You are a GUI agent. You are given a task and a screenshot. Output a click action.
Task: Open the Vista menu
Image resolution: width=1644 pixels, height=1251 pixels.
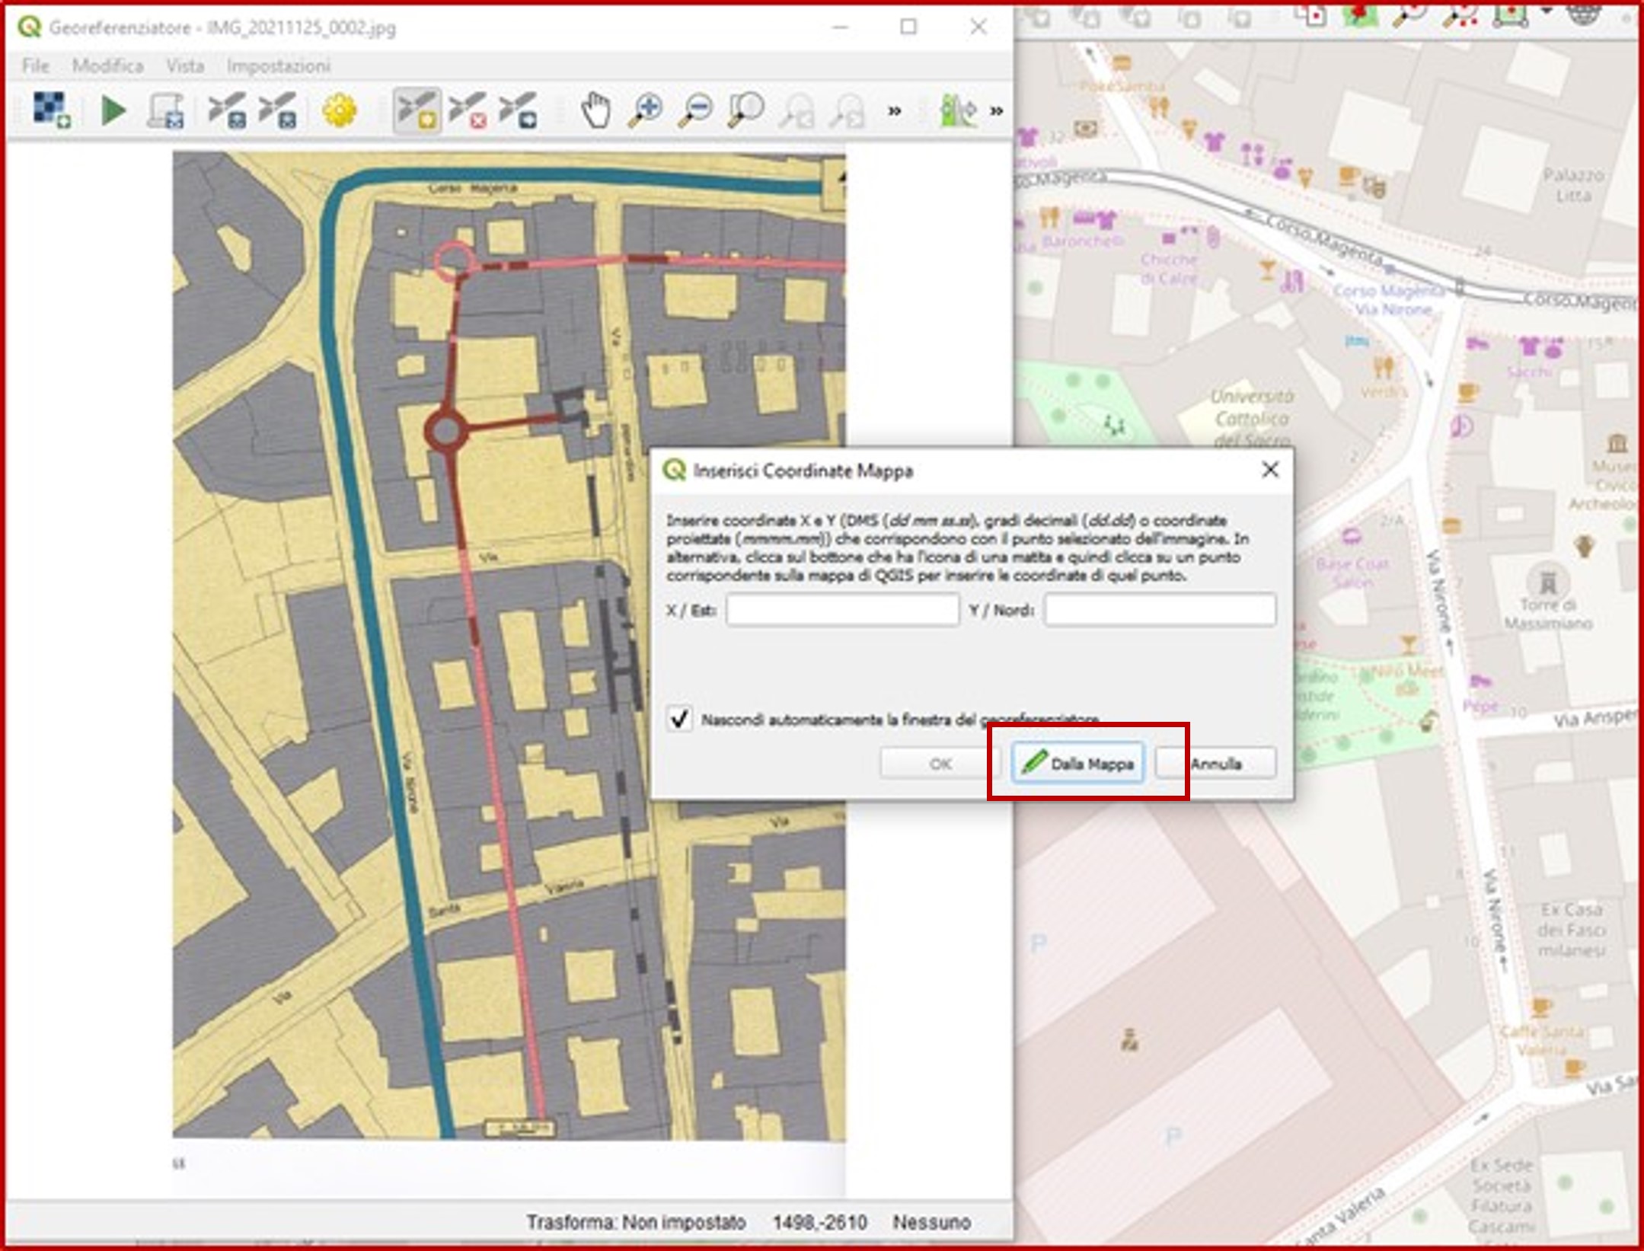tap(185, 66)
